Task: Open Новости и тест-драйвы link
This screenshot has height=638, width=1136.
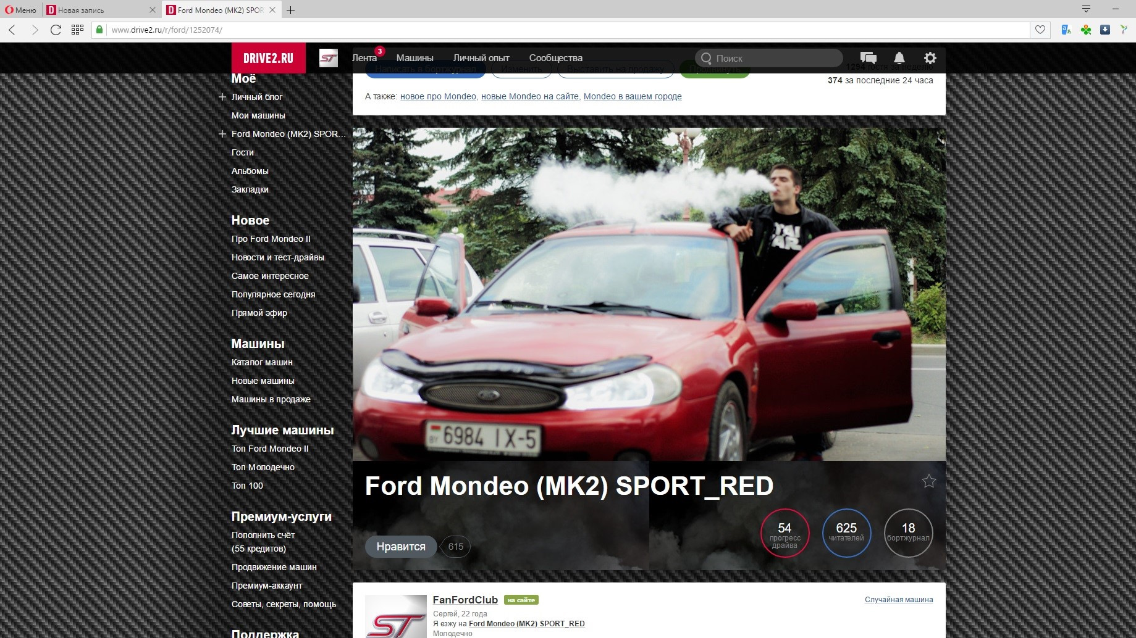Action: (278, 257)
